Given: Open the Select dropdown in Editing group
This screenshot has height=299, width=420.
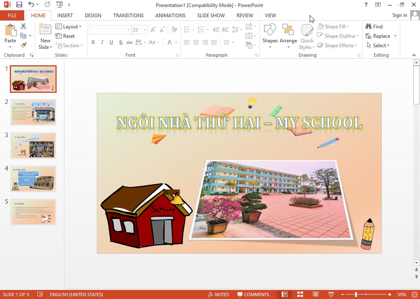Looking at the screenshot, I should click(379, 45).
